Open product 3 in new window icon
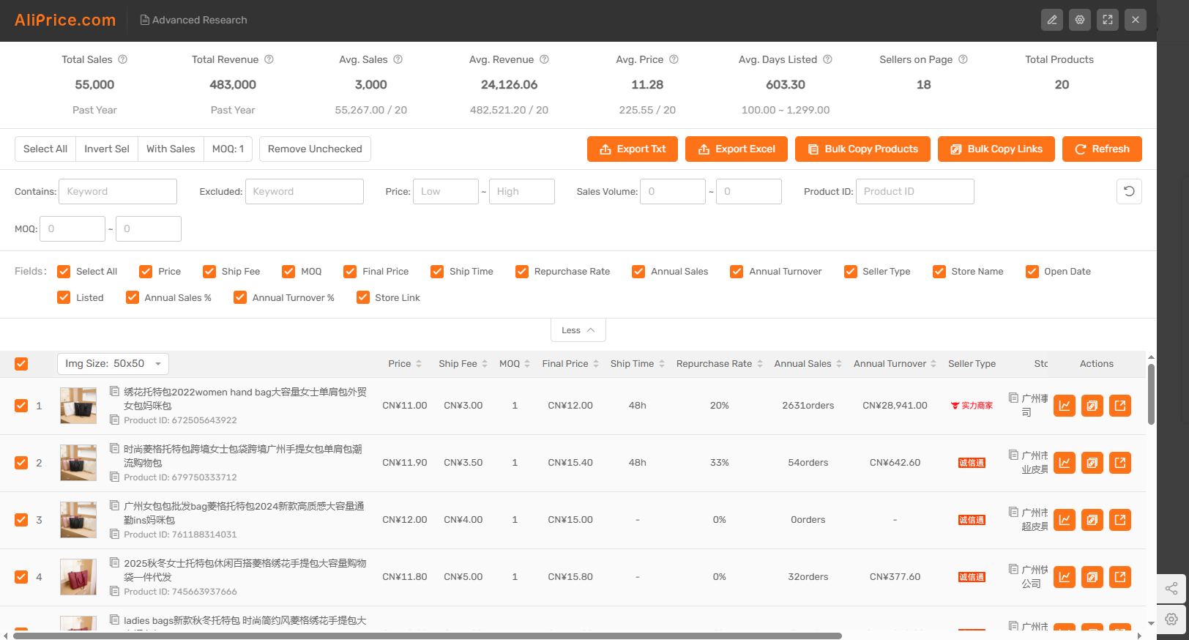Screen dimensions: 1189x640 1119,520
